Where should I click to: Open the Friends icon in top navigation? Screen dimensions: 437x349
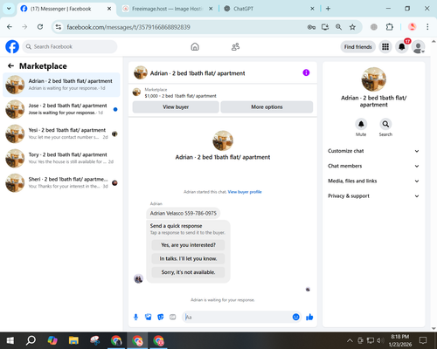(x=235, y=46)
